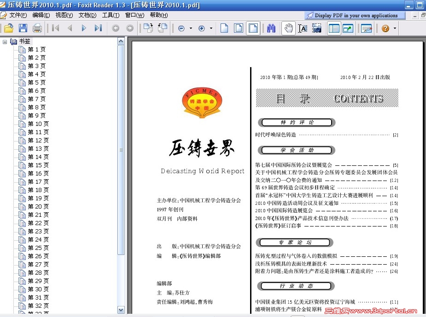The width and height of the screenshot is (426, 317).
Task: Go to the first page
Action: [56, 28]
